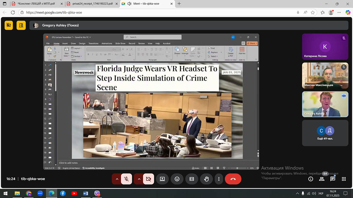Open the 'Ещё 49 чел.' participants tile
The height and width of the screenshot is (198, 353).
click(325, 133)
